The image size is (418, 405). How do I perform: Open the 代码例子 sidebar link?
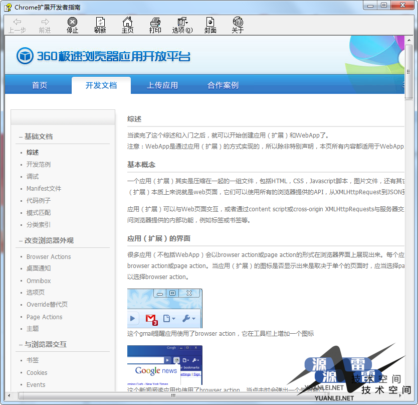(39, 201)
